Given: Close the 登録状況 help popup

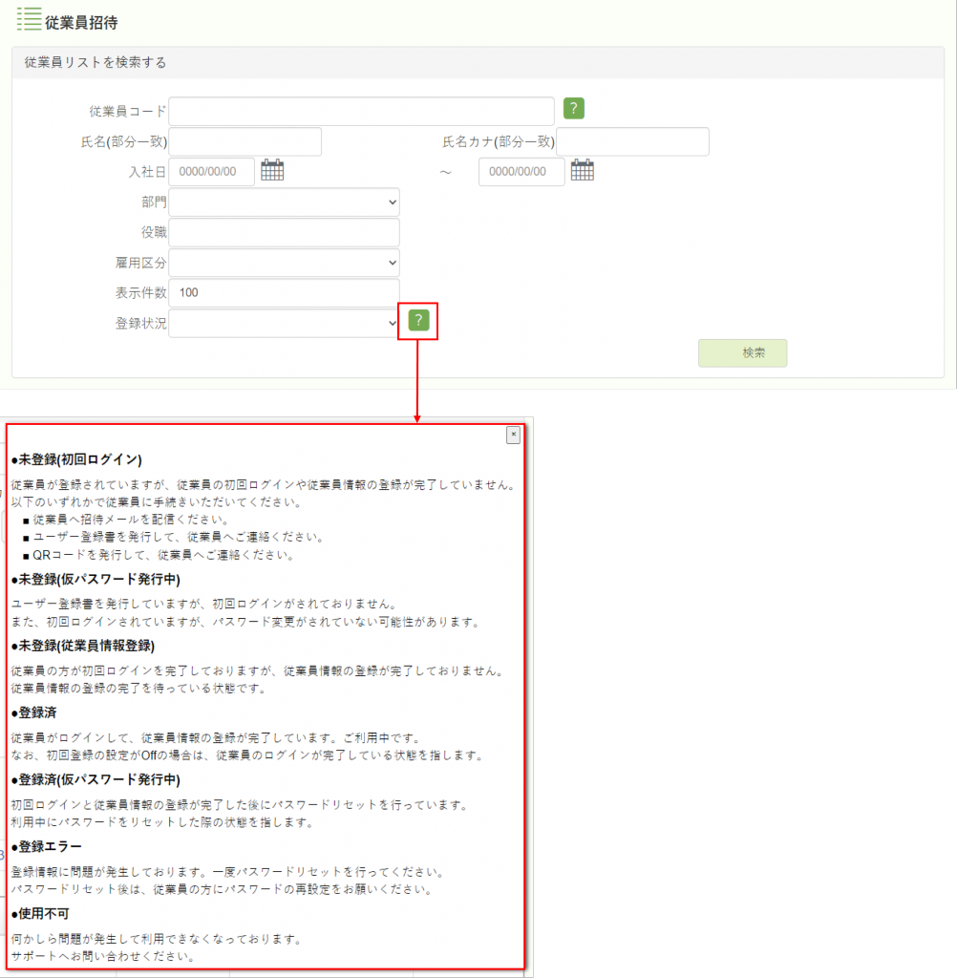Looking at the screenshot, I should tap(513, 435).
